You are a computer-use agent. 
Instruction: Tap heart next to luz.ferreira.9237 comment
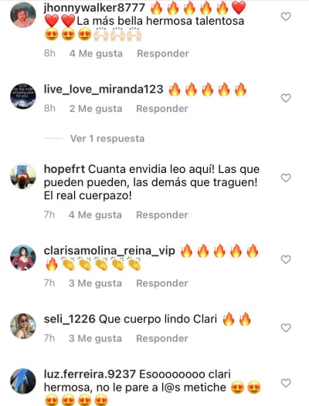click(x=286, y=383)
